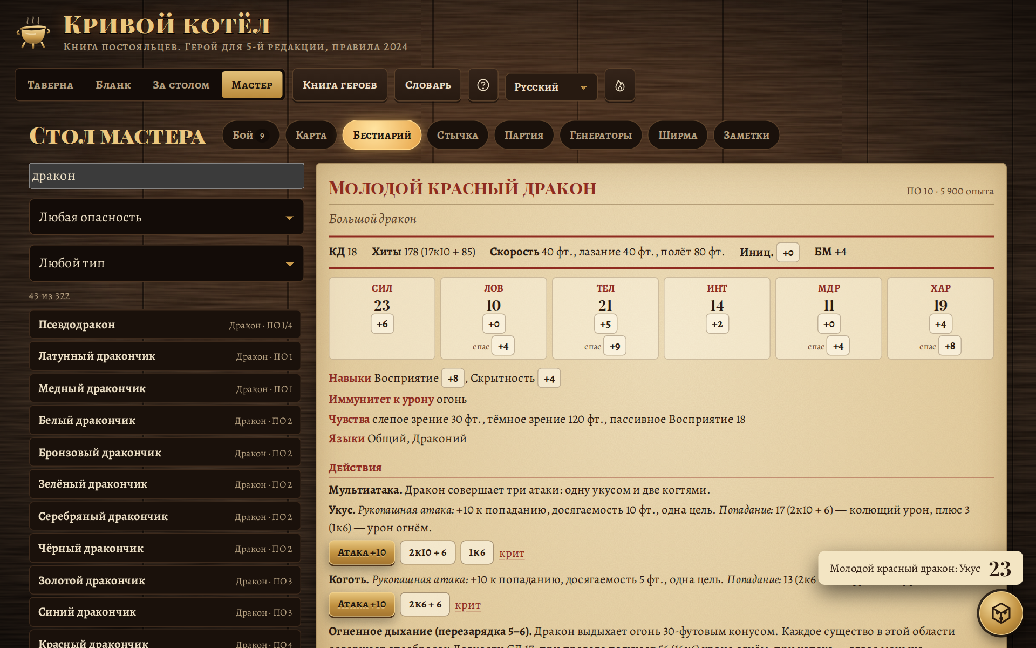Select Белый дракончик in the list
The width and height of the screenshot is (1036, 648).
coord(165,420)
